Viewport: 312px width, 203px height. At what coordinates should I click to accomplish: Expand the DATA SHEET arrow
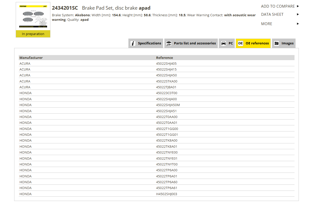(x=298, y=14)
